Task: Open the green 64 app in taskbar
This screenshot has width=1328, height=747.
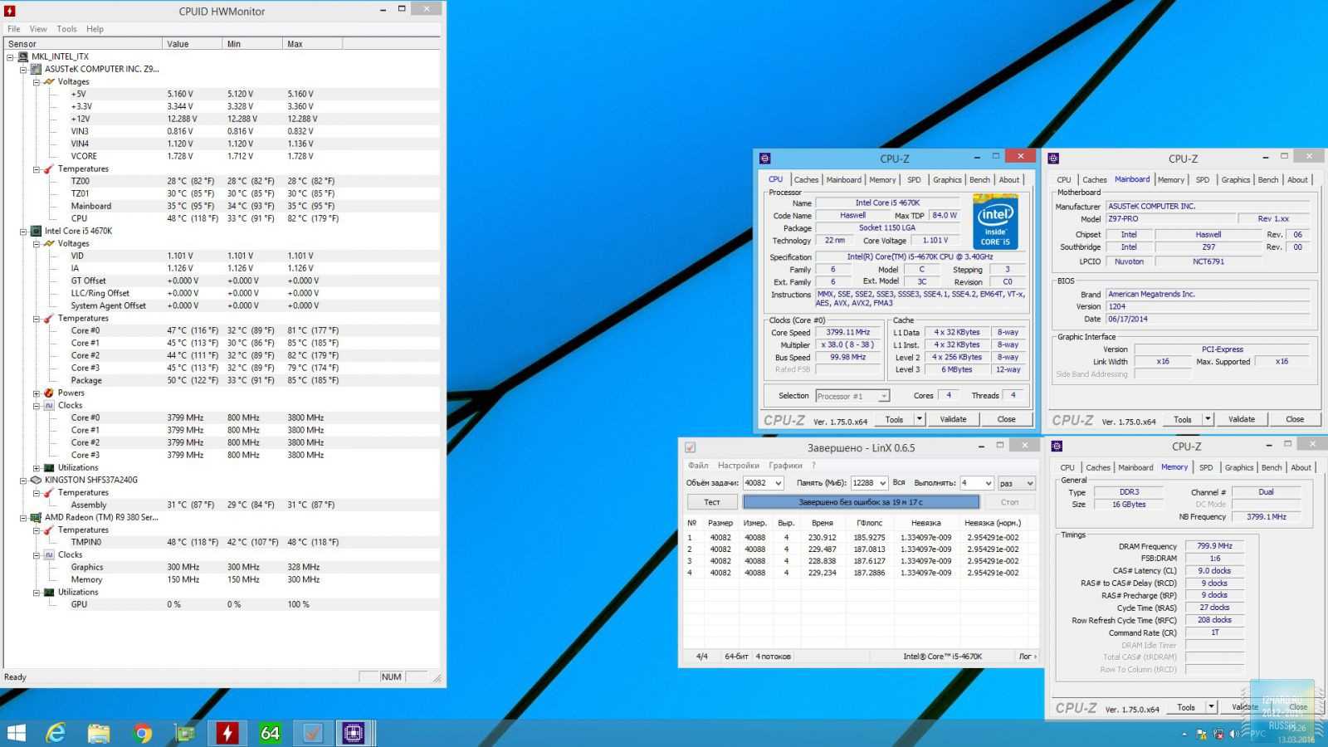Action: coord(270,733)
